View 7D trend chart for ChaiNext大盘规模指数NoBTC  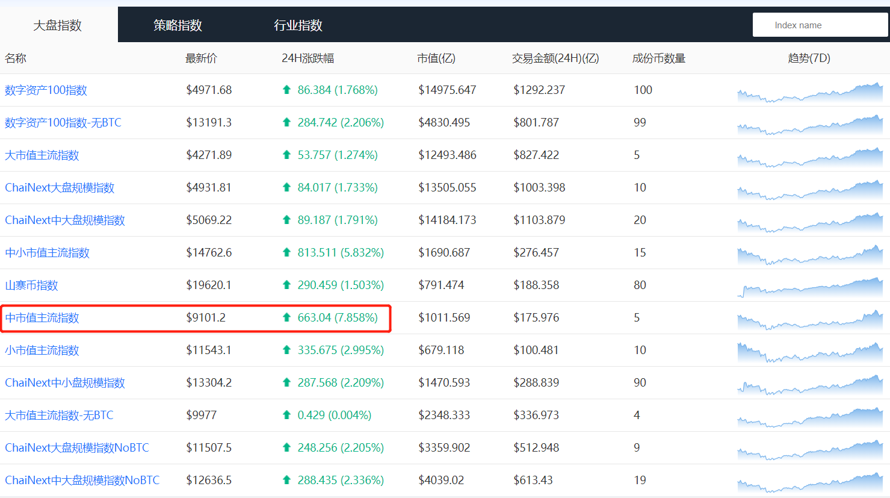tap(810, 450)
